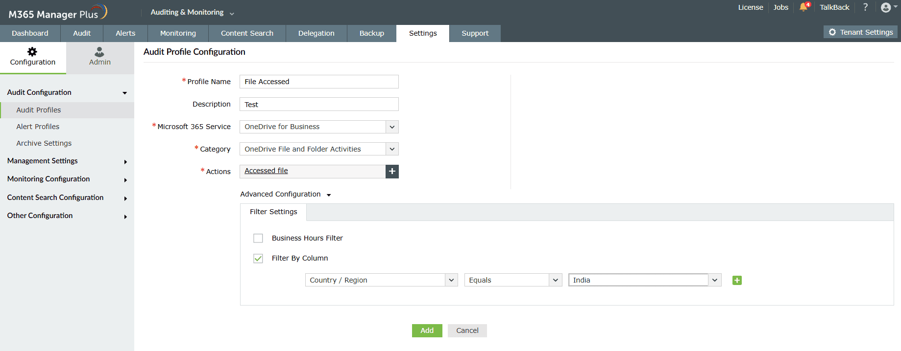Collapse the Advanced Configuration section
This screenshot has height=351, width=901.
(x=286, y=194)
